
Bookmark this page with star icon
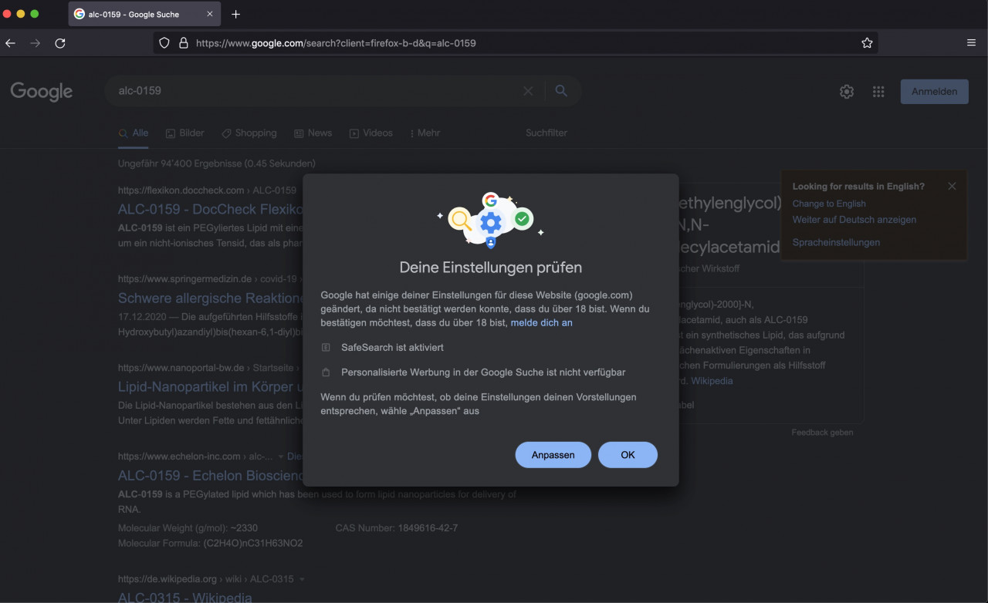[867, 43]
